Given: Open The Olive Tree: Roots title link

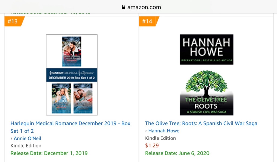Looking at the screenshot, I should click(201, 123).
